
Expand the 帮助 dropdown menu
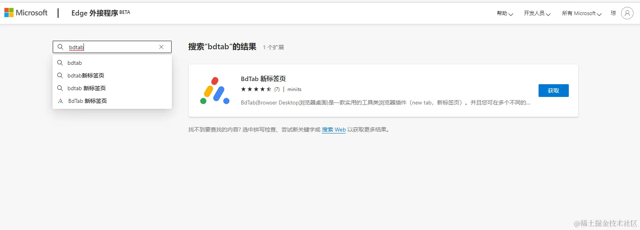[x=505, y=13]
